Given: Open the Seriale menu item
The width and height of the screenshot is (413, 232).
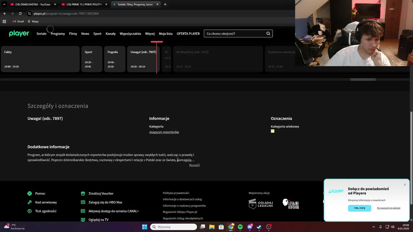Looking at the screenshot, I should pos(41,34).
